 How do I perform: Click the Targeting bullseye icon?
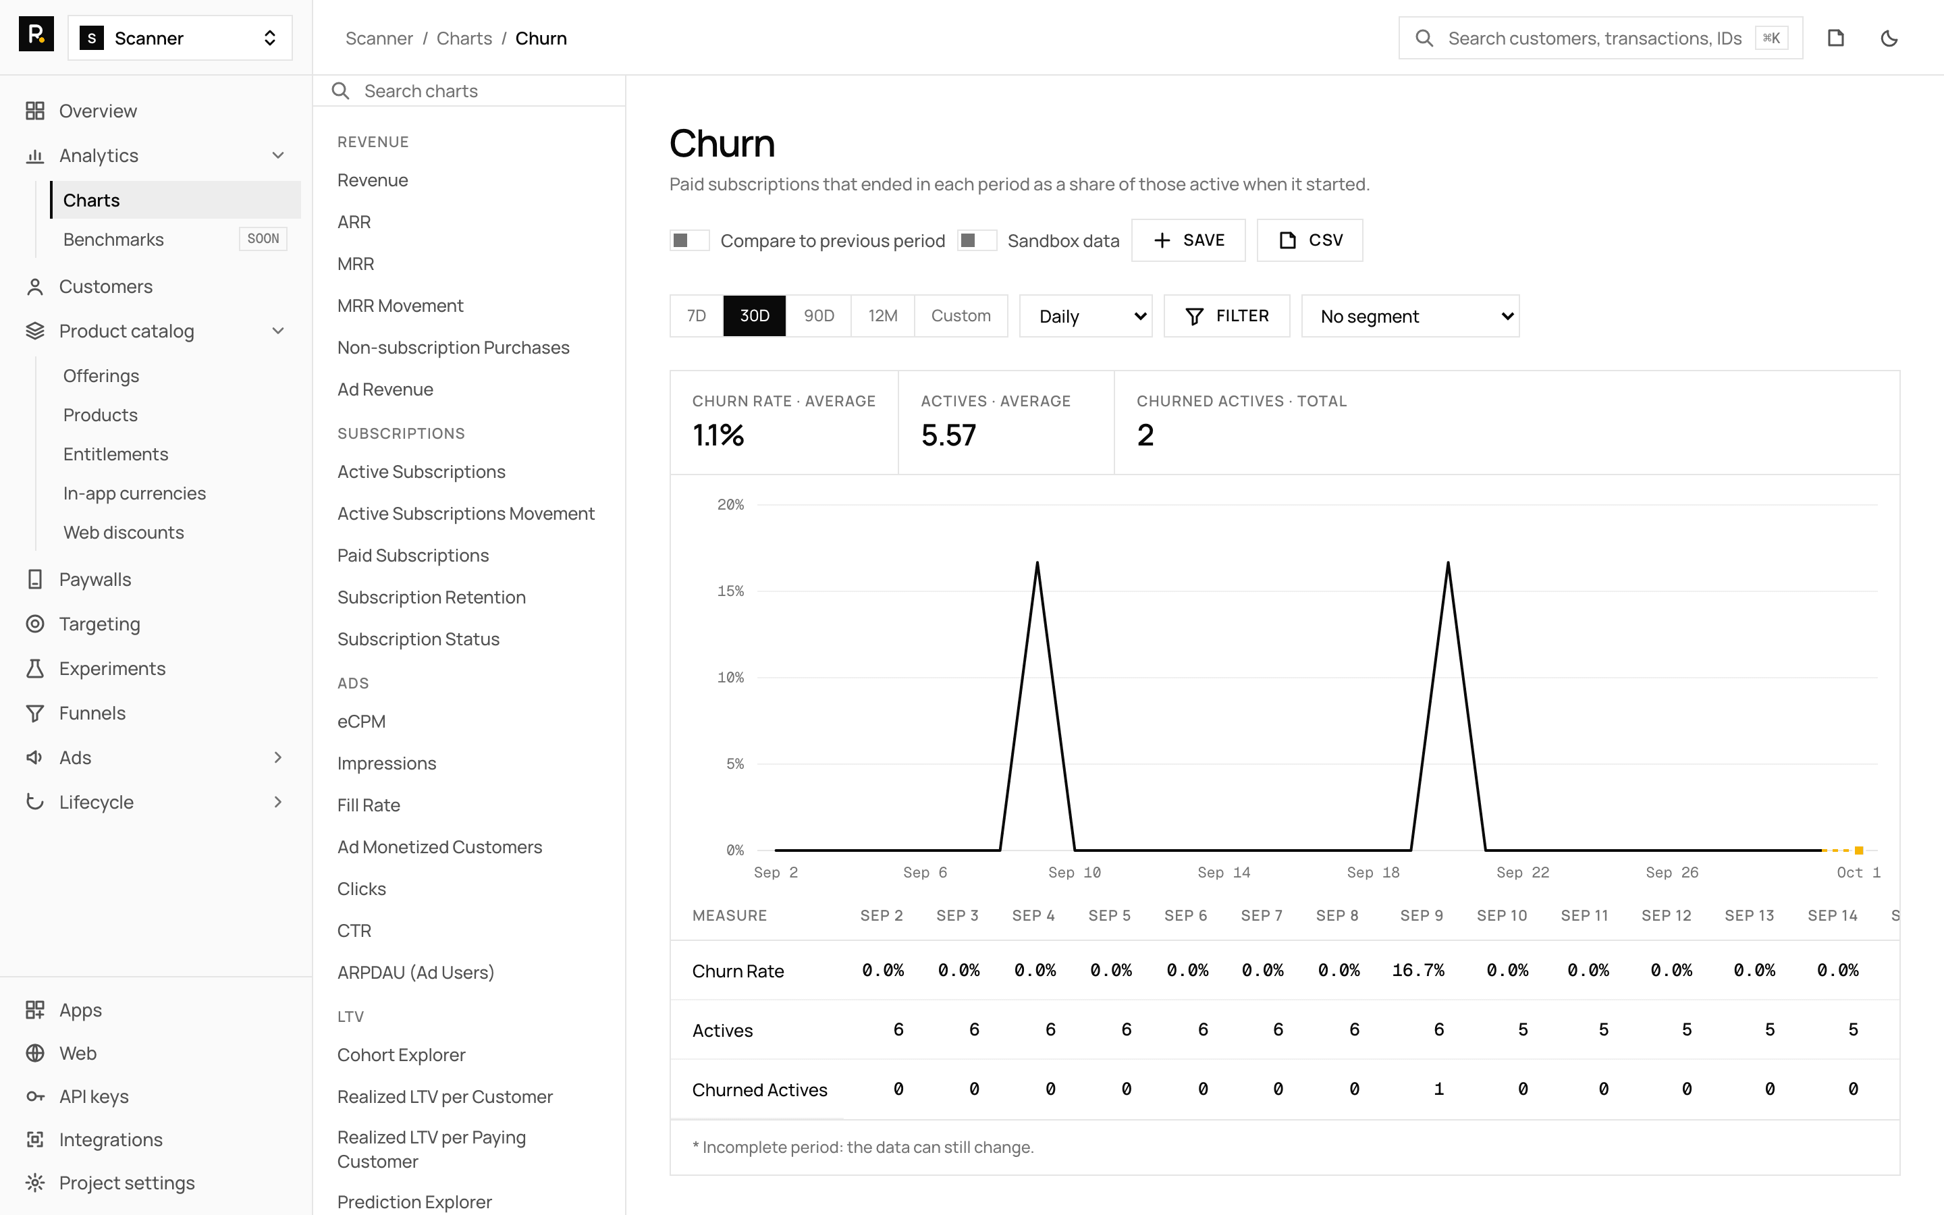click(34, 624)
